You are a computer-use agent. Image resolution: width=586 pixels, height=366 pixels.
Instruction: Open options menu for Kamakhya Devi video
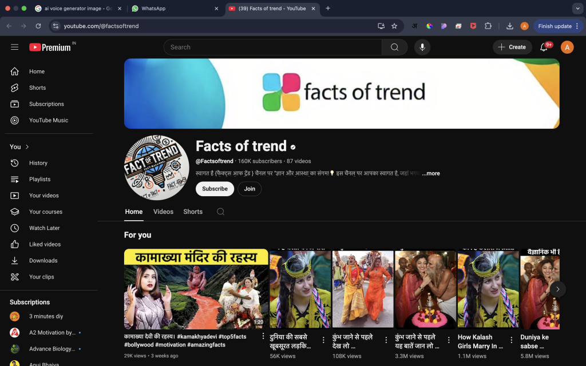pyautogui.click(x=263, y=336)
